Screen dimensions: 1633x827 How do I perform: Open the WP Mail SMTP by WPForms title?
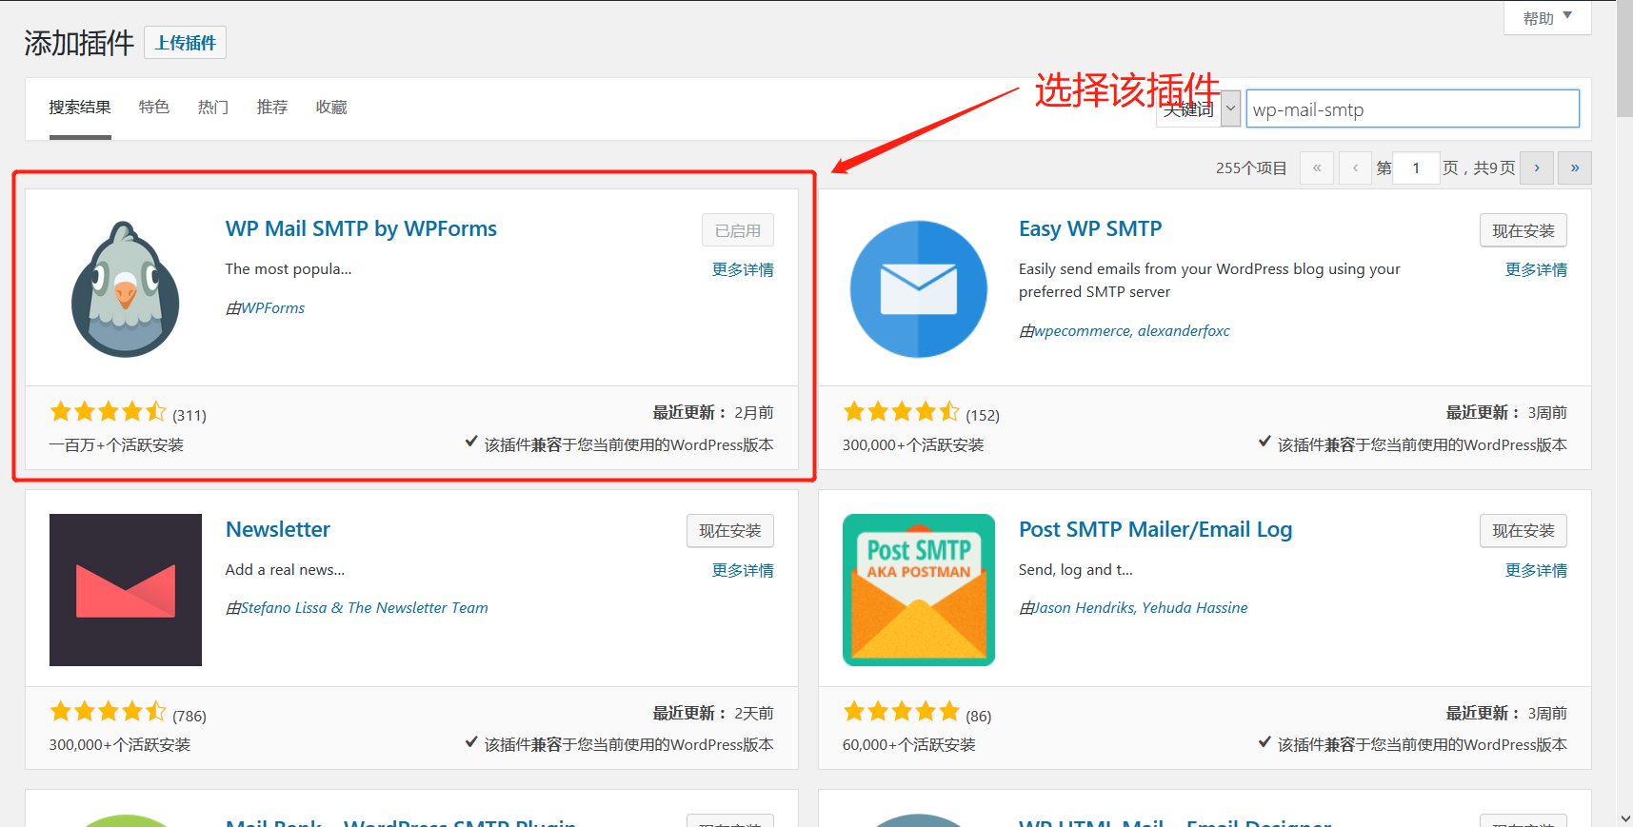[x=361, y=229]
